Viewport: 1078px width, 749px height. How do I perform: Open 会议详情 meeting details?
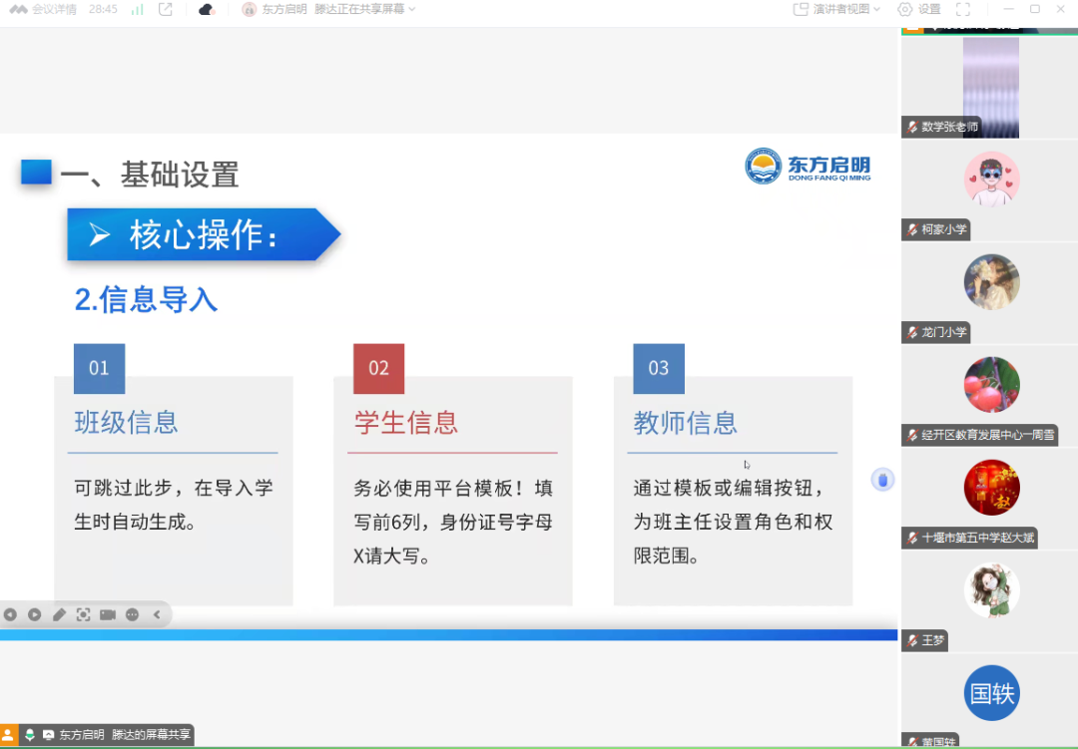pyautogui.click(x=48, y=10)
